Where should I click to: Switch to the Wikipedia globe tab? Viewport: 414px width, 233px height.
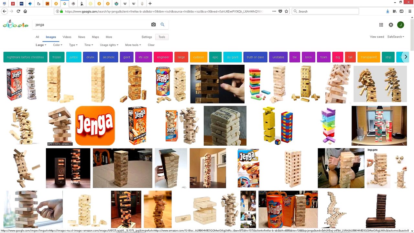click(73, 4)
